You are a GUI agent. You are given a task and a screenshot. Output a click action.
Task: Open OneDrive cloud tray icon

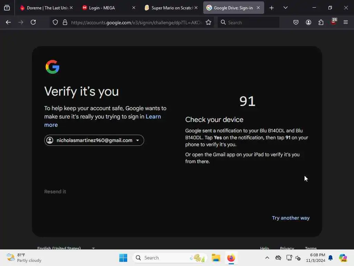[x=278, y=258]
